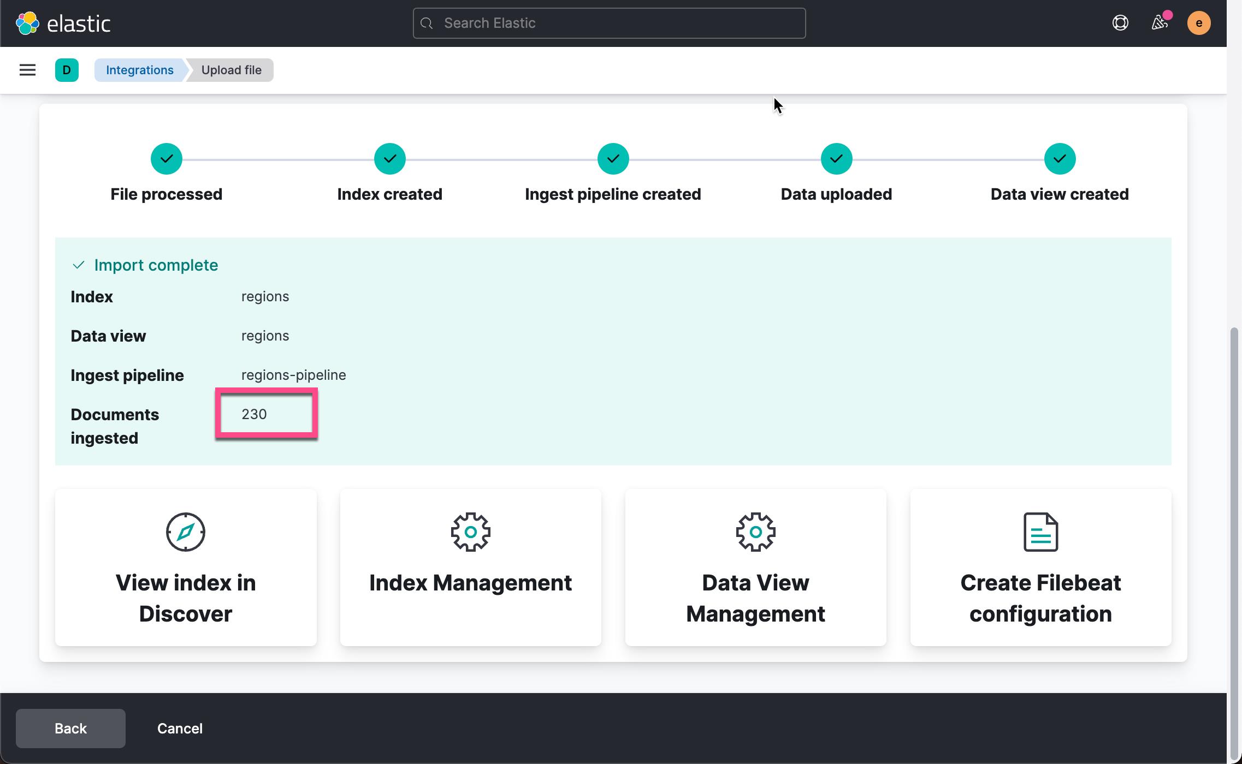Viewport: 1242px width, 764px height.
Task: Click the search magnifier icon
Action: pyautogui.click(x=427, y=23)
